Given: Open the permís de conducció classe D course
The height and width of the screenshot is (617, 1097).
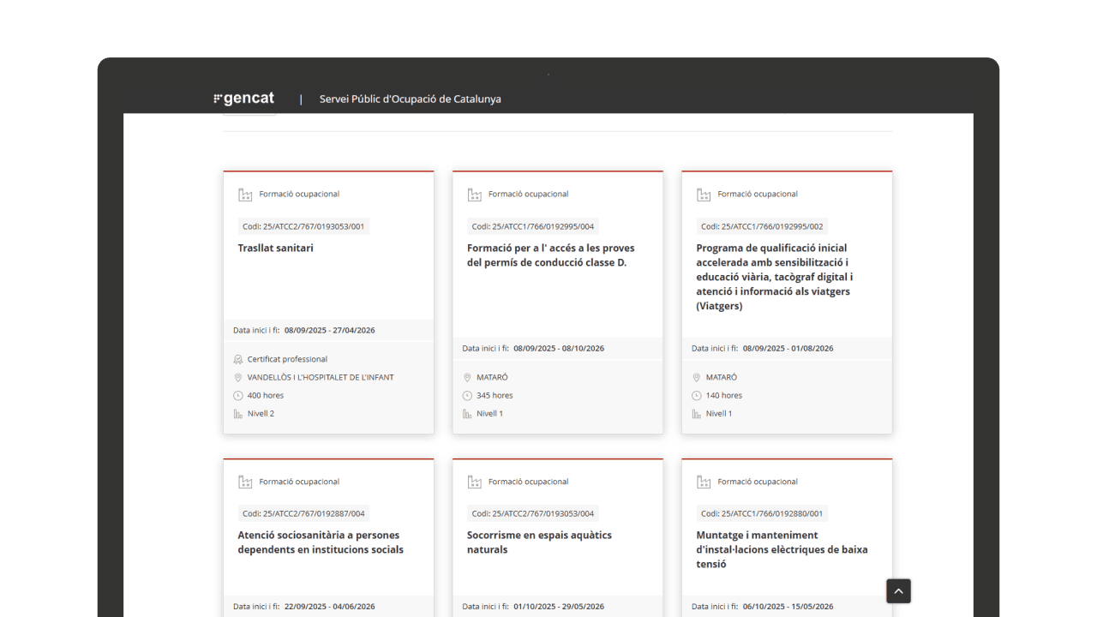Looking at the screenshot, I should click(550, 255).
